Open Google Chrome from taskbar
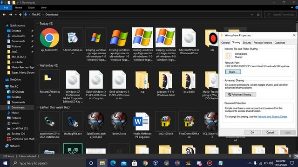The width and height of the screenshot is (298, 167). tap(145, 163)
